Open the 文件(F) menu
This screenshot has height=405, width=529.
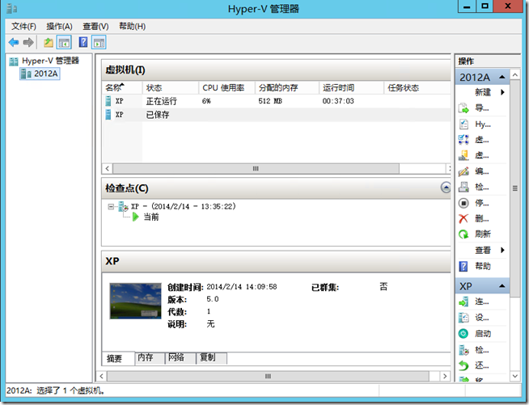pos(23,27)
